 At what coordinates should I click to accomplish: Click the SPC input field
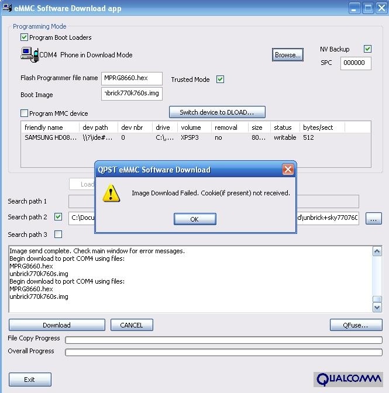(356, 63)
